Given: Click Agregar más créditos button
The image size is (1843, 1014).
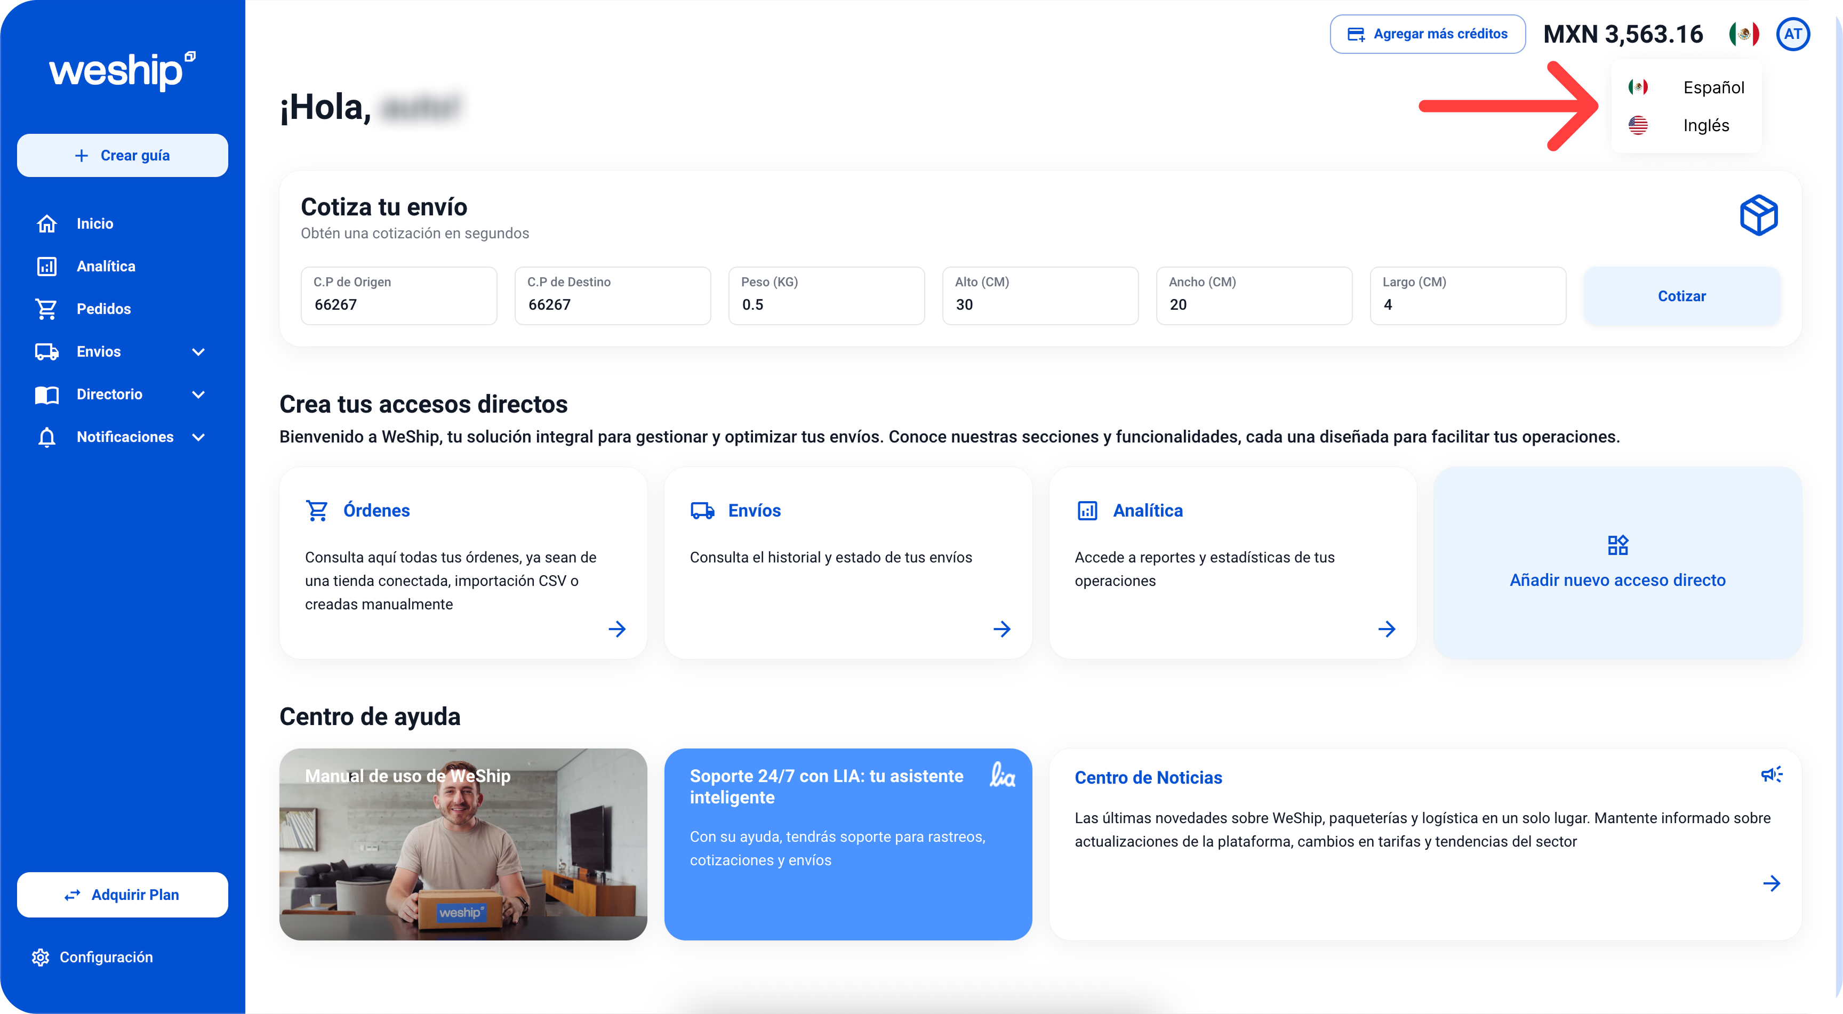Looking at the screenshot, I should (x=1428, y=34).
